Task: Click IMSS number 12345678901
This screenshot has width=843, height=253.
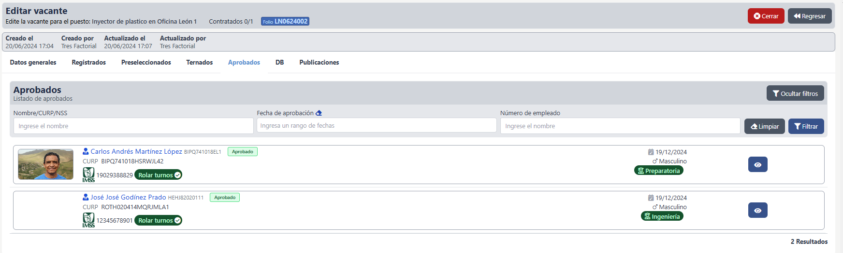Action: [x=115, y=221]
